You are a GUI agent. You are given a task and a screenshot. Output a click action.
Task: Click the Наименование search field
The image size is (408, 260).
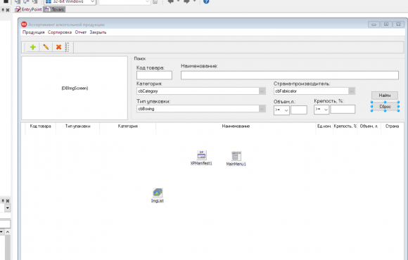point(290,75)
